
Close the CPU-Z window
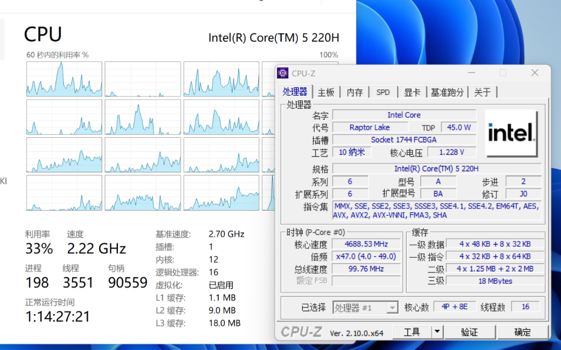pos(535,73)
